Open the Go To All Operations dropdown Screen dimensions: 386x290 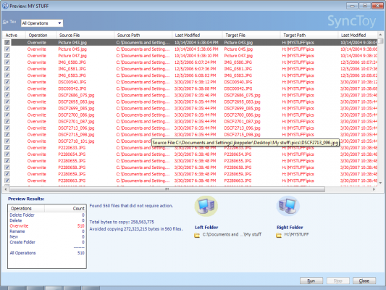pyautogui.click(x=42, y=23)
